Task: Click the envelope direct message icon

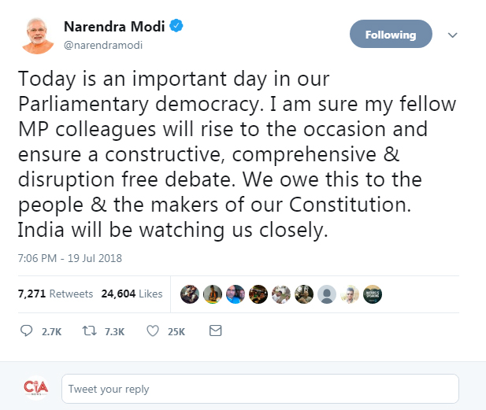Action: pyautogui.click(x=215, y=331)
